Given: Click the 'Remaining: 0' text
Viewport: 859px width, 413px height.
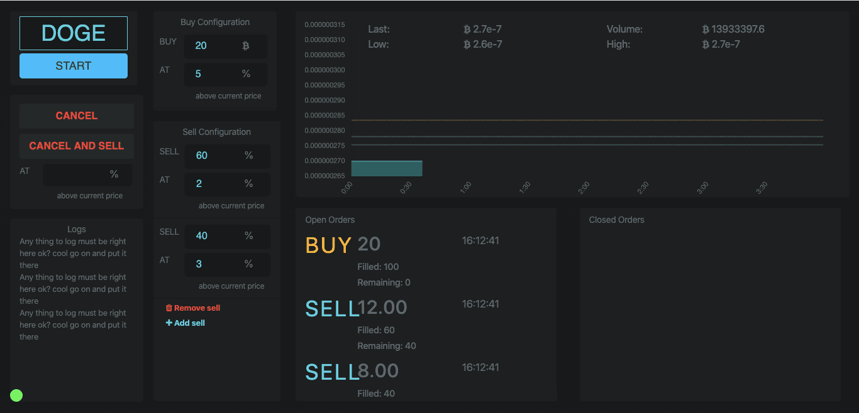Looking at the screenshot, I should tap(384, 282).
